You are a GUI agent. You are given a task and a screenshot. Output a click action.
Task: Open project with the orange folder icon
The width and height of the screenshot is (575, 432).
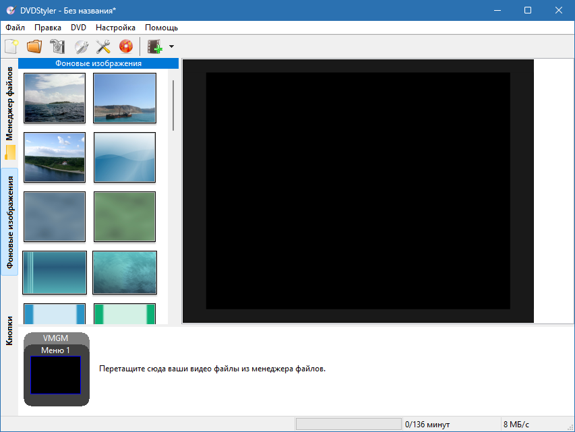[x=34, y=47]
